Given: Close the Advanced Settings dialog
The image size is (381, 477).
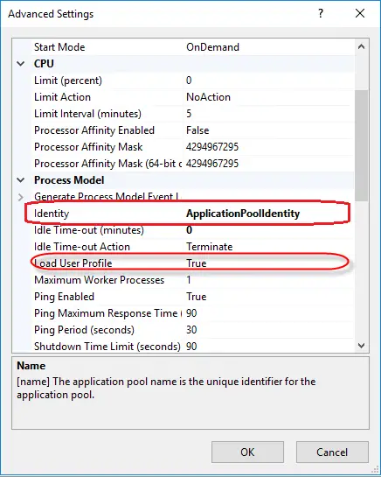Looking at the screenshot, I should [360, 13].
